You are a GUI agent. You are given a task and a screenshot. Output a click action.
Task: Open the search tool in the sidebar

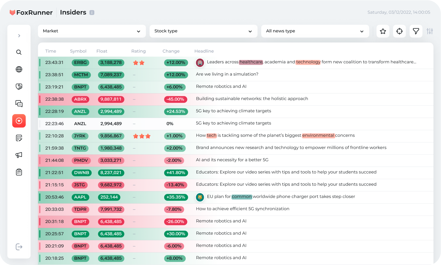19,52
